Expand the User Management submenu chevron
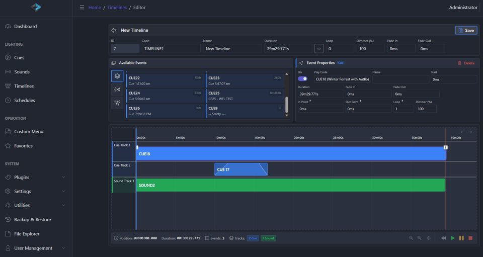 (63, 248)
